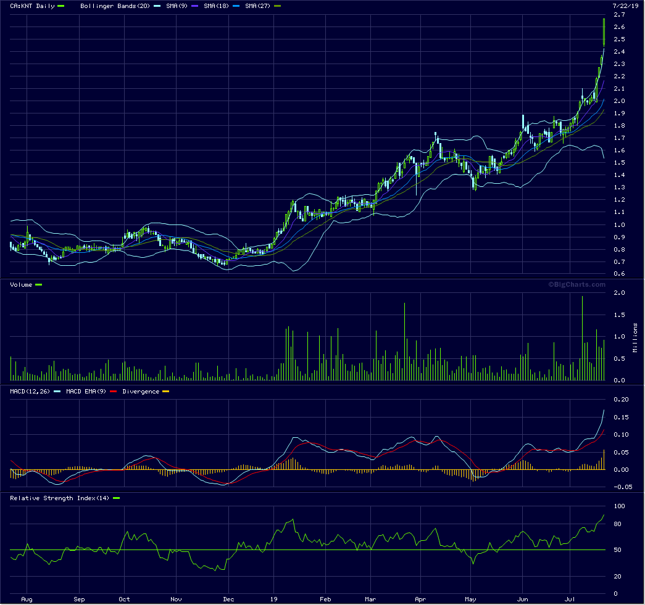
Task: Select the Apr label on time axis
Action: pyautogui.click(x=420, y=599)
